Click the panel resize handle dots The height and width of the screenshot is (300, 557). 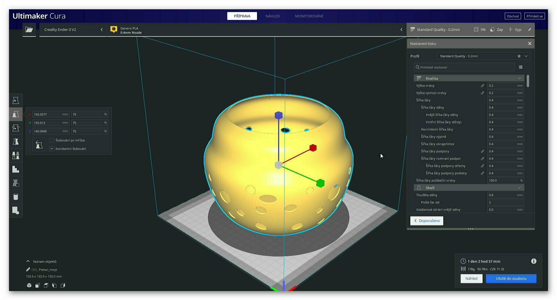click(x=470, y=229)
